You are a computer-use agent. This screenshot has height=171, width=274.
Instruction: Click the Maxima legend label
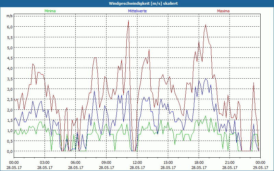(x=223, y=11)
